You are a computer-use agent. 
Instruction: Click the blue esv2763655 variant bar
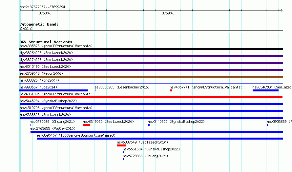tap(156, 132)
